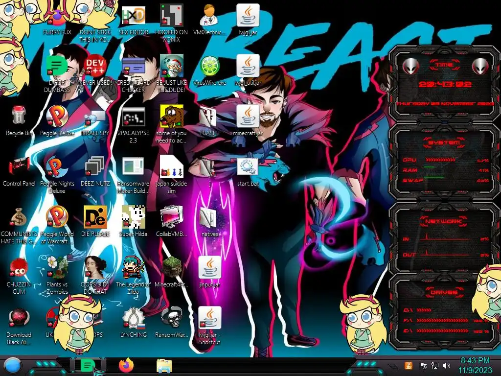The image size is (501, 376).
Task: Open the Action Center flag icon
Action: point(423,366)
